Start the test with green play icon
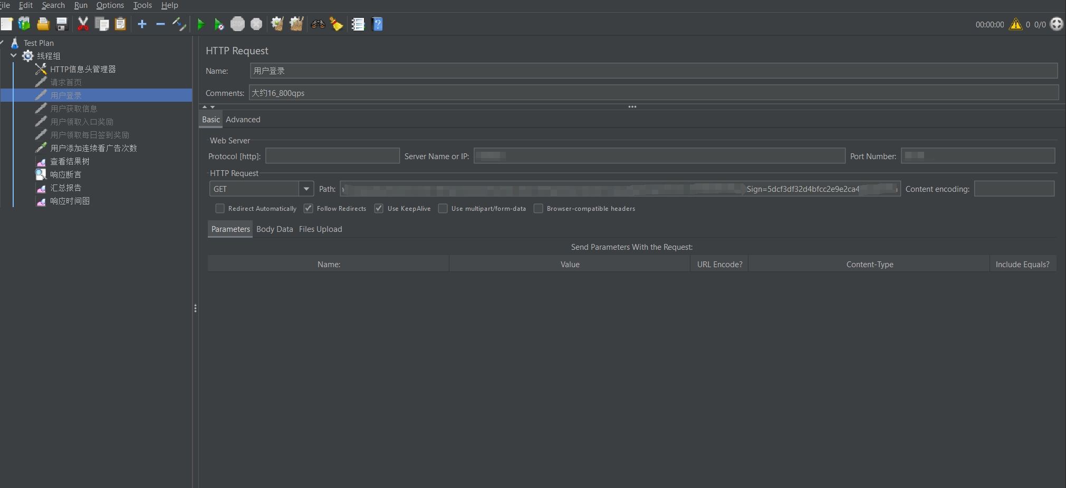Screen dimensions: 1066x488 pyautogui.click(x=200, y=24)
